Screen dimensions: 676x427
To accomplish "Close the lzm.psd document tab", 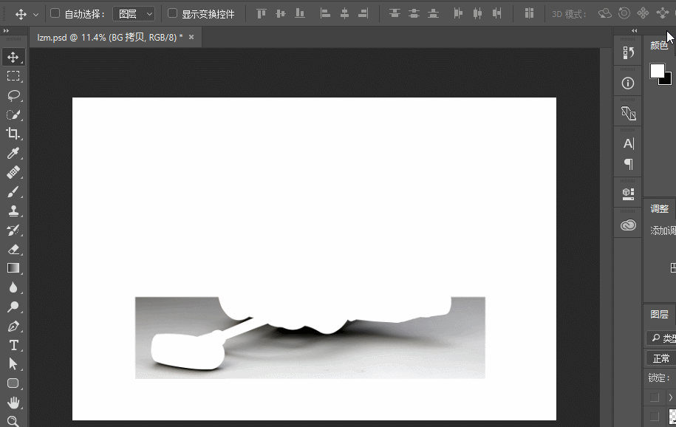I will [191, 37].
